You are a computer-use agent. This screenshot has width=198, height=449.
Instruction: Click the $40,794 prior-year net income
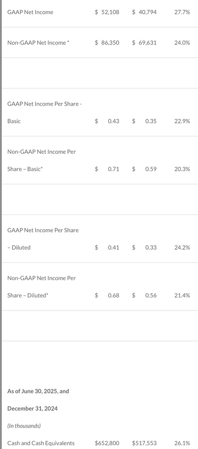(144, 12)
